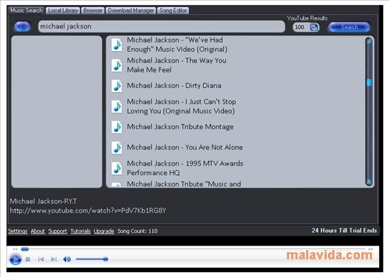Image resolution: width=389 pixels, height=277 pixels.
Task: Open the Song Editor tab
Action: point(173,11)
